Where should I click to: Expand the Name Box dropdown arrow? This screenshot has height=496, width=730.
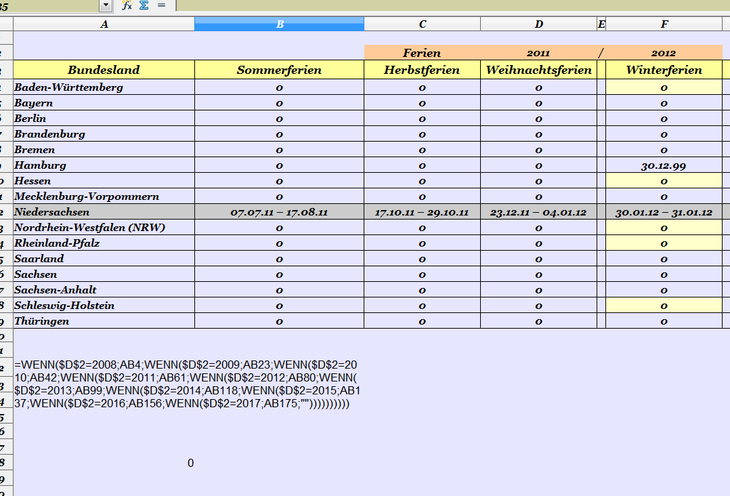pyautogui.click(x=105, y=5)
